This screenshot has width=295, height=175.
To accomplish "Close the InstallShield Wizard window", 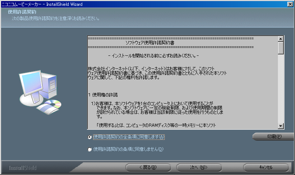I will [x=290, y=4].
